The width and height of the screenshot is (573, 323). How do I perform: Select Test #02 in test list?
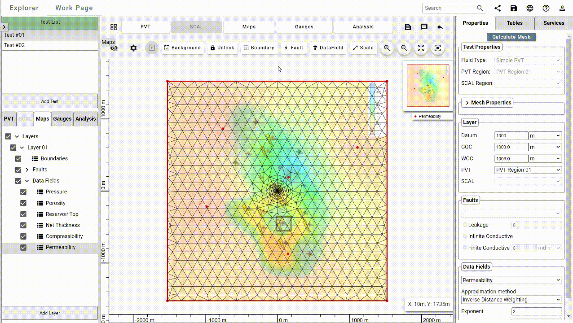pyautogui.click(x=49, y=45)
